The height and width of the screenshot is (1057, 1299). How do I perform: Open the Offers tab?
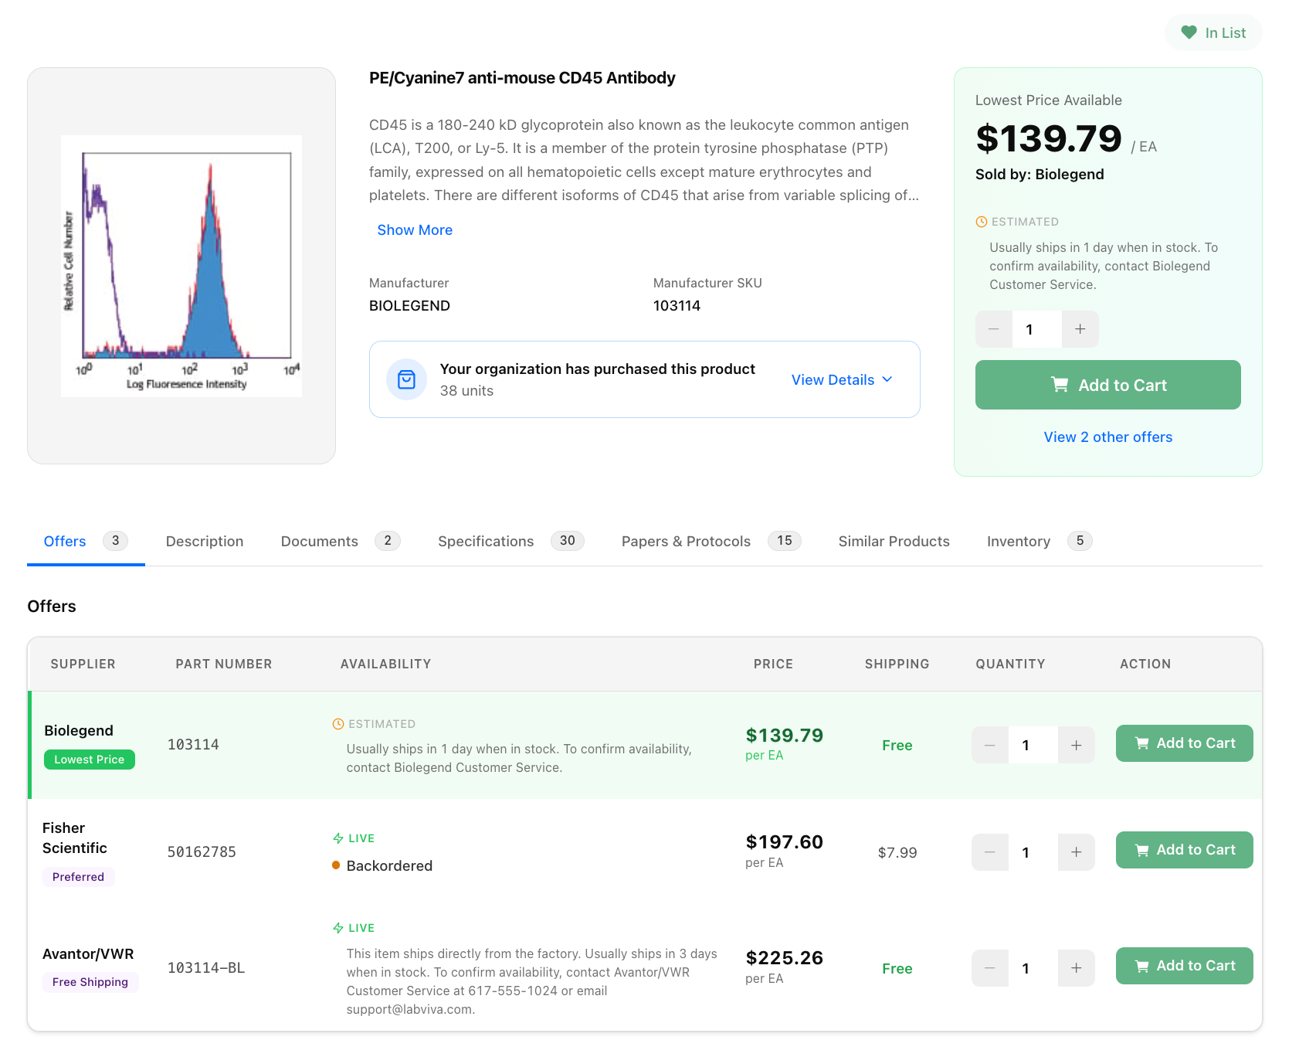(x=86, y=541)
